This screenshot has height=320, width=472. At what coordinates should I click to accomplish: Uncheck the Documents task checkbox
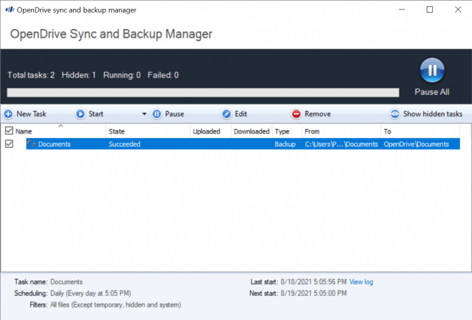pyautogui.click(x=9, y=144)
